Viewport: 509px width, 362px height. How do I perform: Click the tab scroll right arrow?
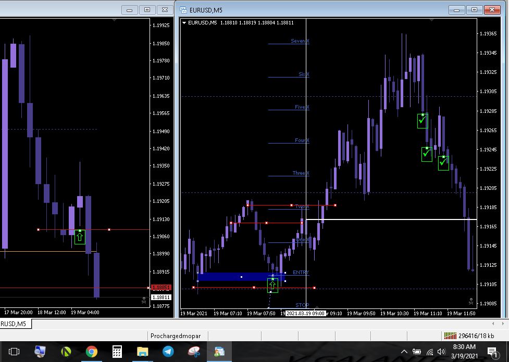[503, 324]
